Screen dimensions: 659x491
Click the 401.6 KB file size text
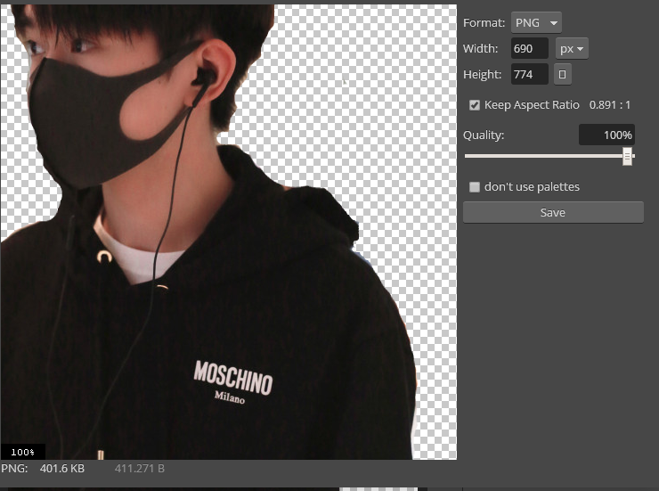[x=62, y=469]
